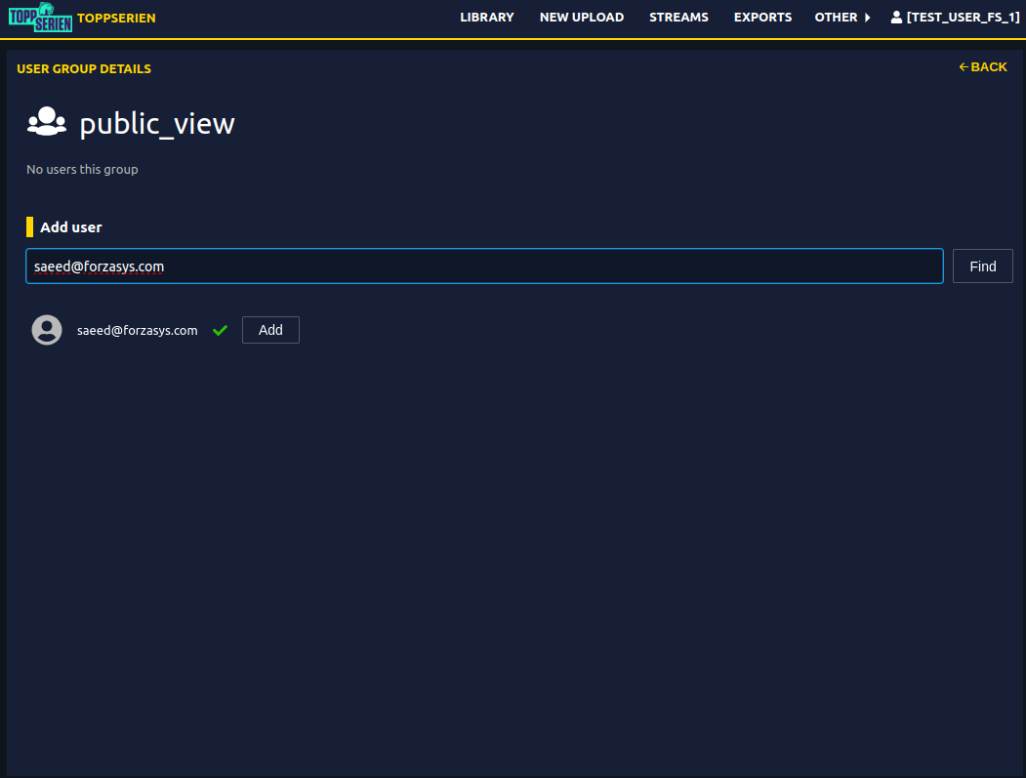1026x778 pixels.
Task: Click the person icon before [TEST_USER_FS_1]
Action: coord(896,16)
